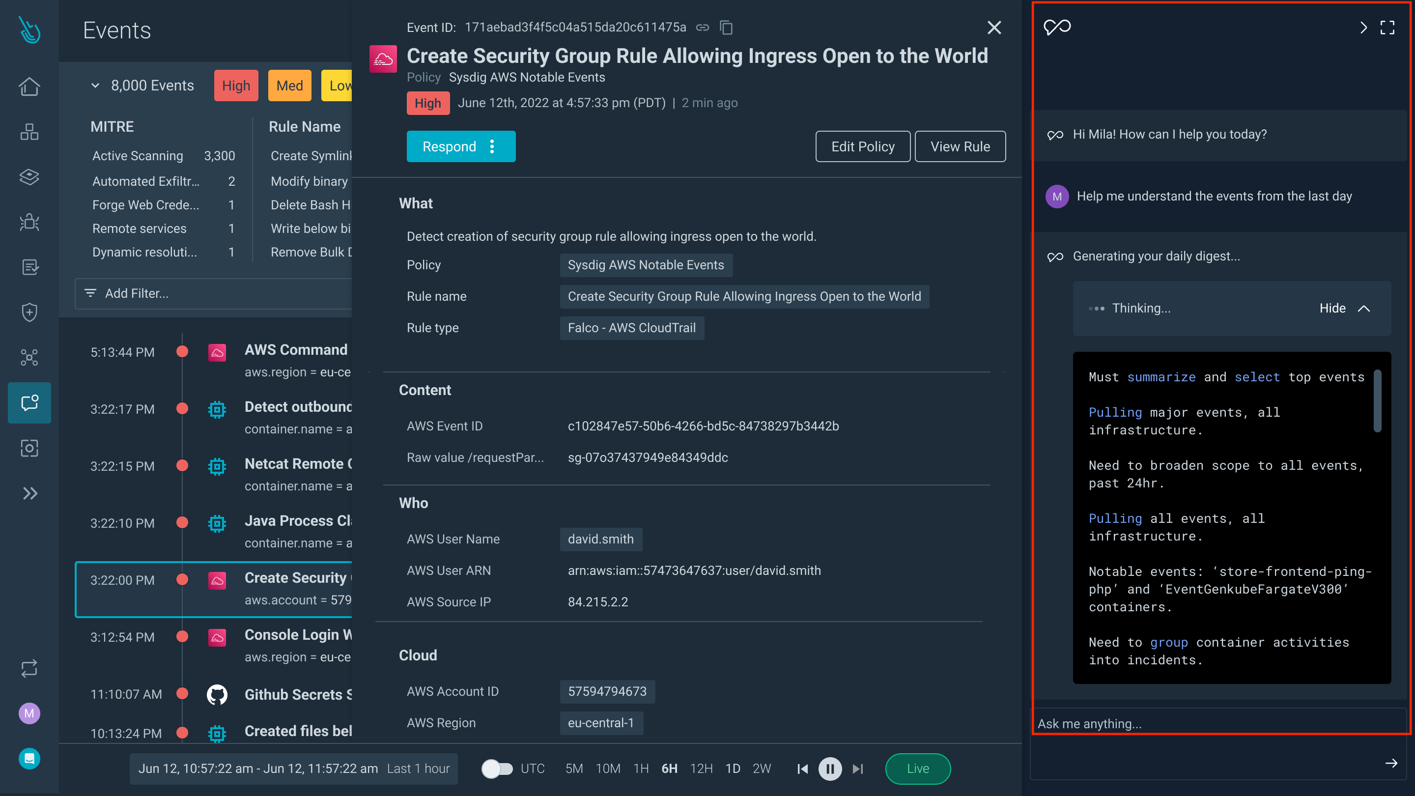Copy the Event ID to clipboard

[x=726, y=28]
